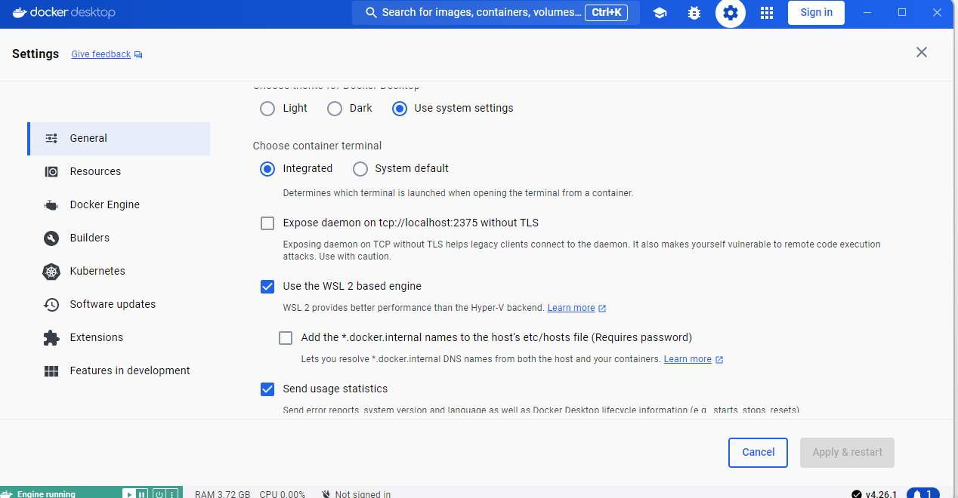
Task: Open Learn more link for WSL 2
Action: click(571, 309)
